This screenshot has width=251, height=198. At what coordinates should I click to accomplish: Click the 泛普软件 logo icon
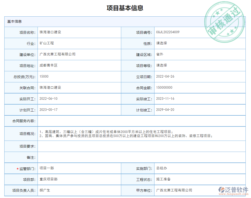point(222,190)
